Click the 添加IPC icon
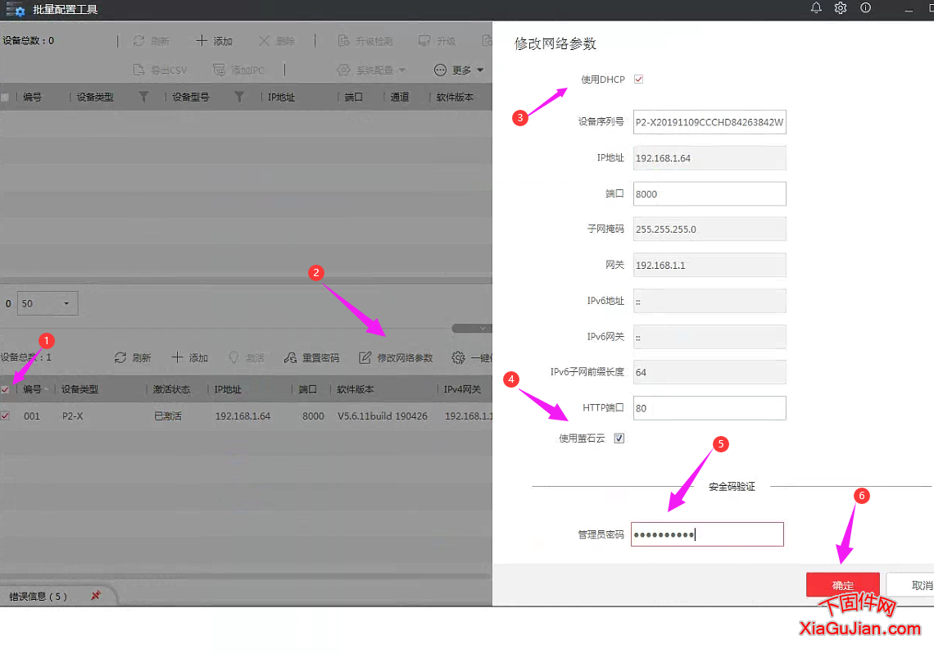This screenshot has height=654, width=934. pyautogui.click(x=219, y=70)
